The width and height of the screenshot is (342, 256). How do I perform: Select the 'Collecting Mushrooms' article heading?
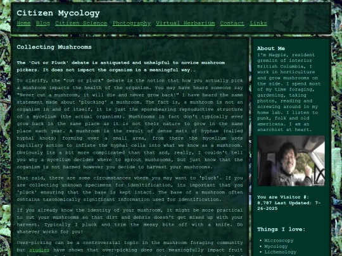click(x=54, y=47)
